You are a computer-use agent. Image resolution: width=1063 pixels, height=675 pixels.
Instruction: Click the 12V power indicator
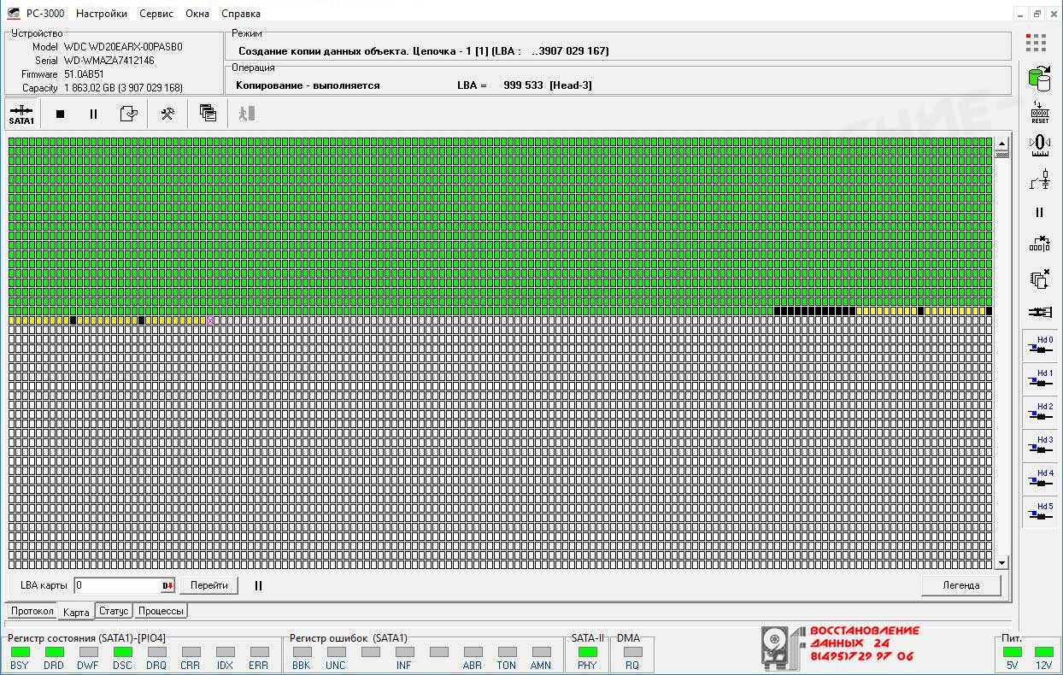pos(1043,652)
